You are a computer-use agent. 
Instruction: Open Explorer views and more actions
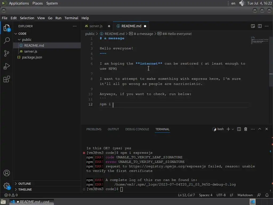coord(75,26)
